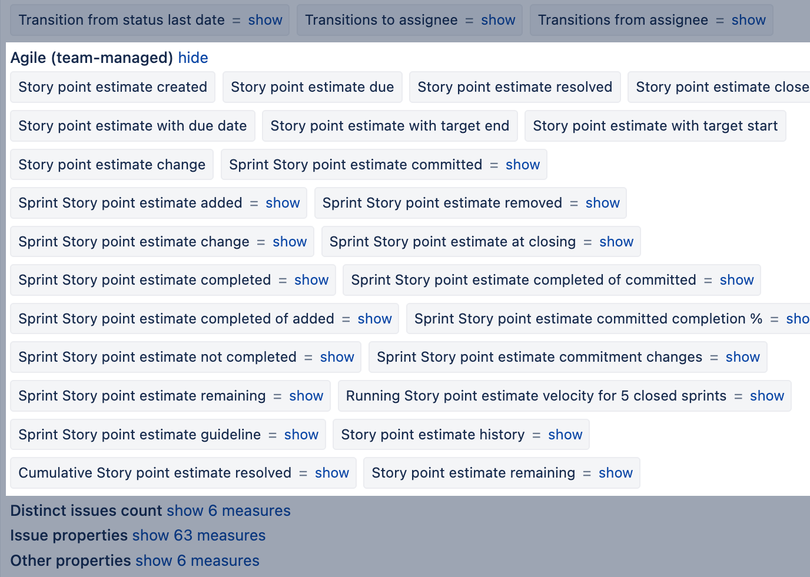The image size is (810, 577).
Task: Select Story point estimate created measure
Action: (x=112, y=87)
